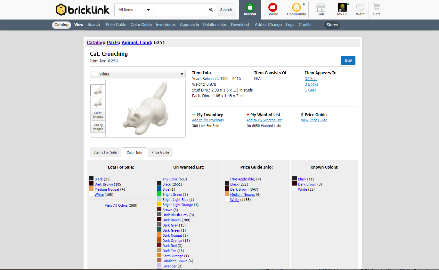Screen dimensions: 439x270
Task: Select the second cat thumbnail image
Action: click(x=98, y=103)
